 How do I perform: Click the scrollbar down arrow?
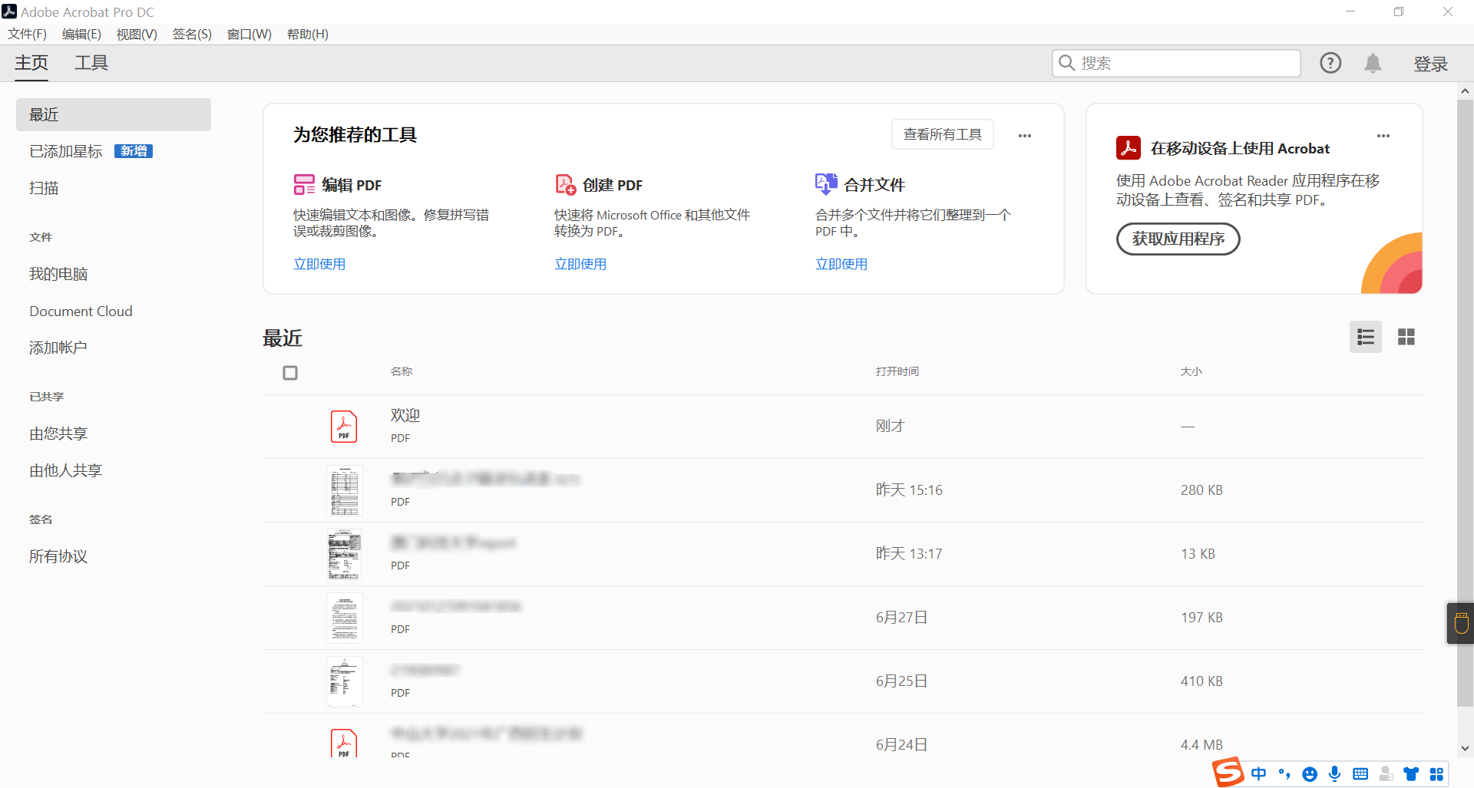(x=1465, y=748)
